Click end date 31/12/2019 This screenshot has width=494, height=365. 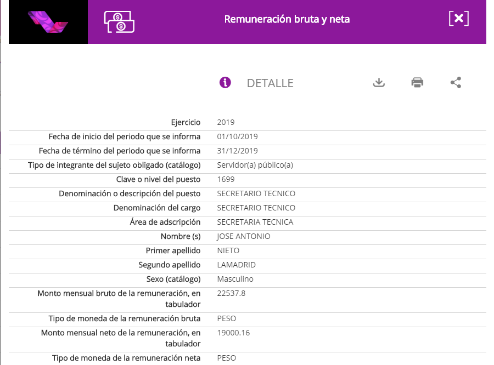(237, 151)
